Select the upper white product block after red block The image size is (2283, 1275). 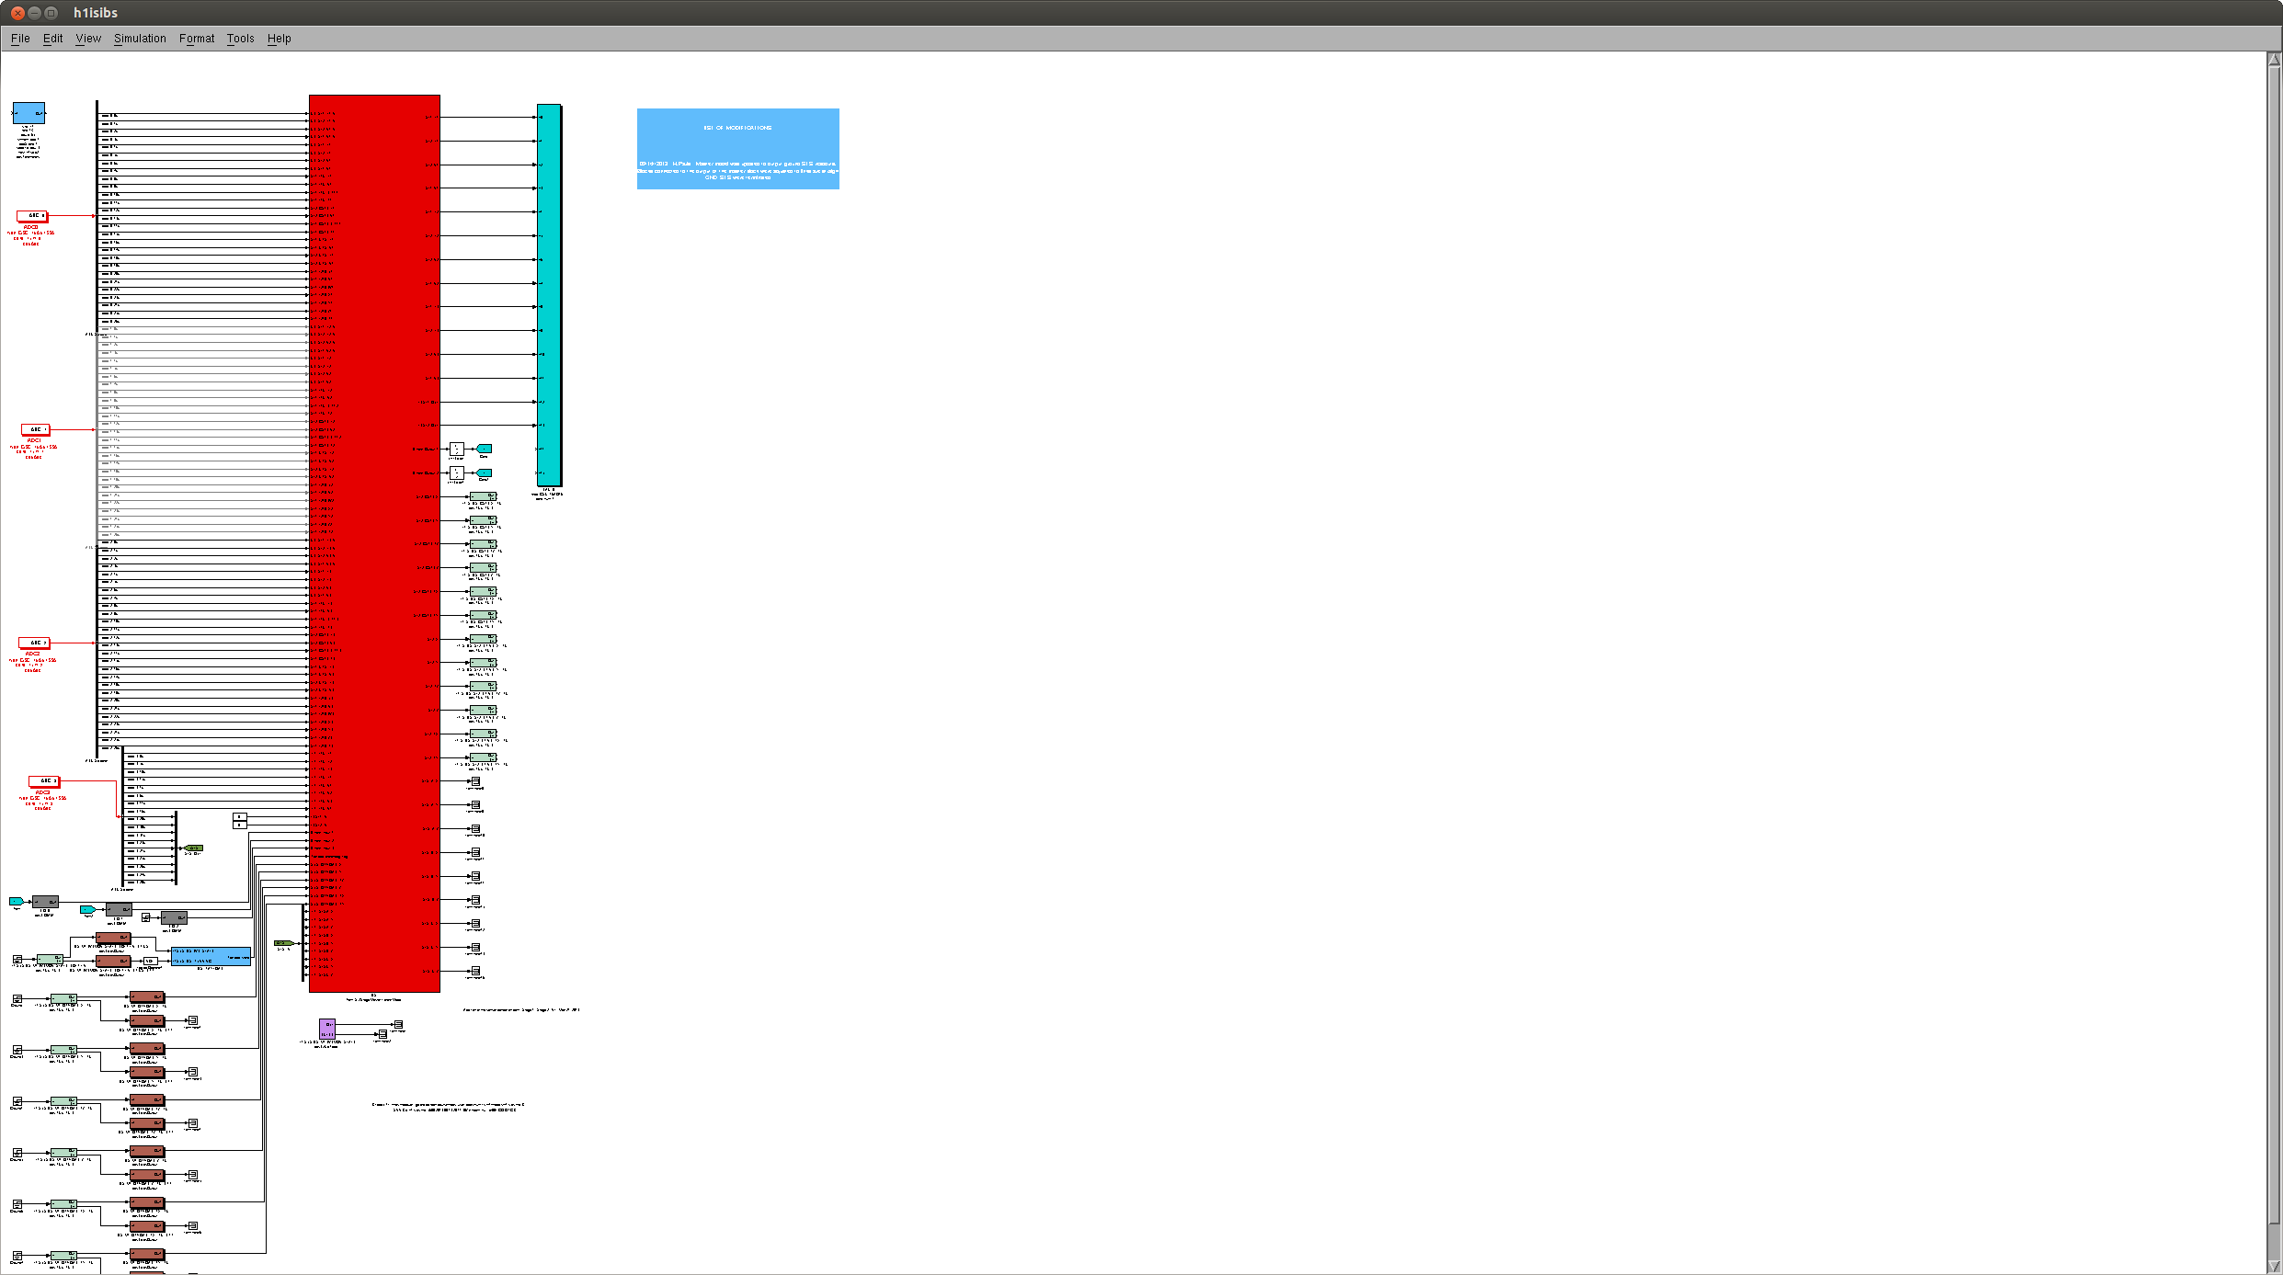point(456,449)
